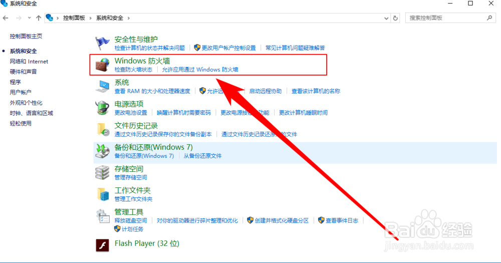Click 从备份还原文件 link
501x263 pixels.
tap(202, 156)
